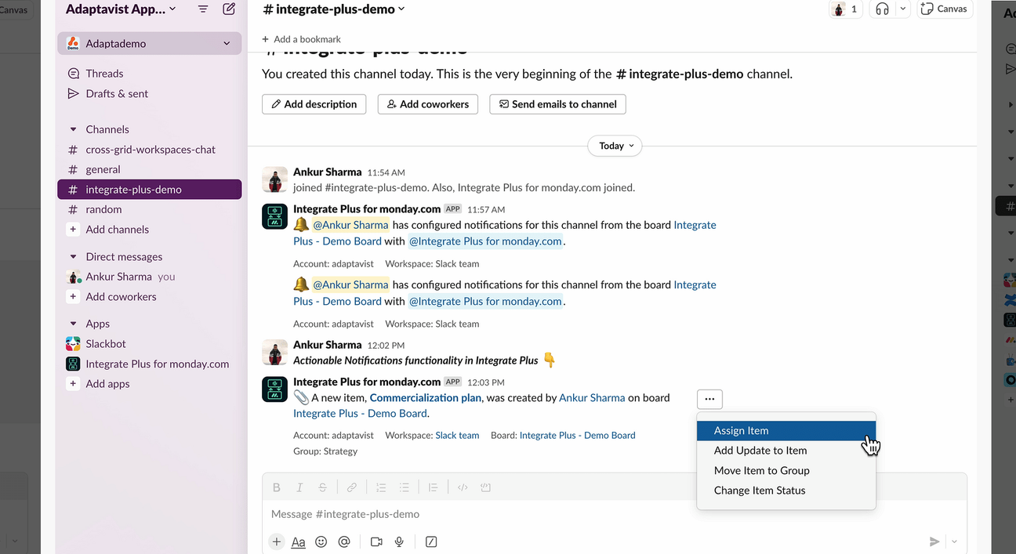1016x554 pixels.
Task: Open a Canvas for this channel
Action: (x=944, y=9)
